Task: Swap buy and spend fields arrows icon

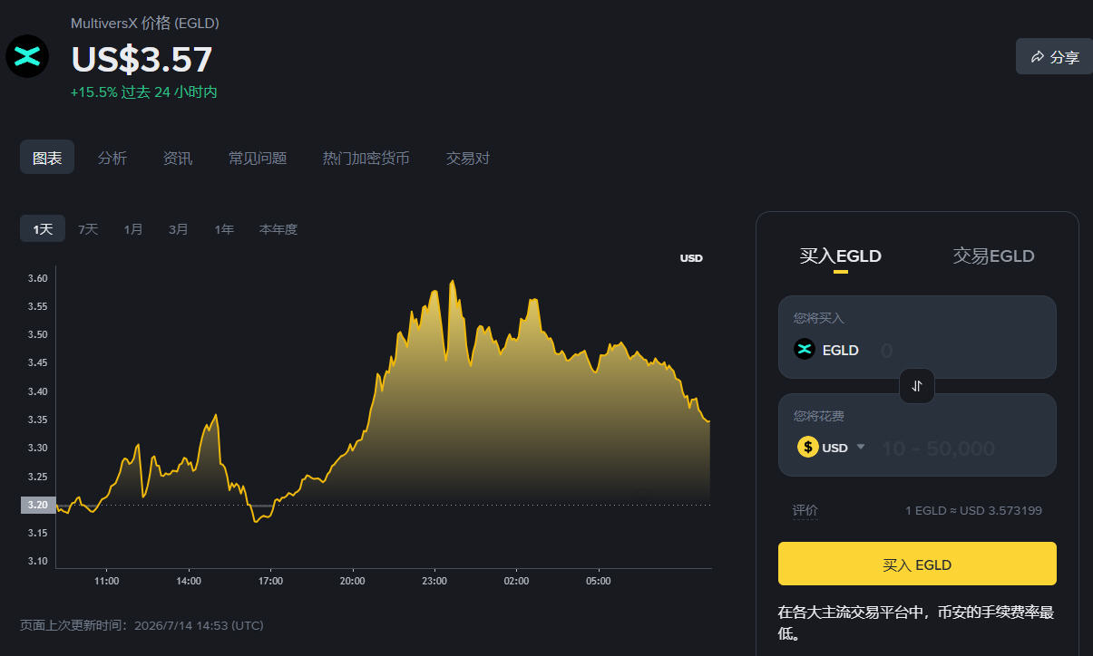Action: [x=917, y=386]
